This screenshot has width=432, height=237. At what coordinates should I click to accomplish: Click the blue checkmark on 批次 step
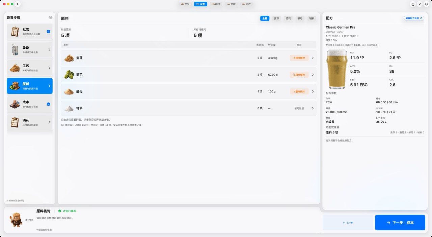coord(48,32)
